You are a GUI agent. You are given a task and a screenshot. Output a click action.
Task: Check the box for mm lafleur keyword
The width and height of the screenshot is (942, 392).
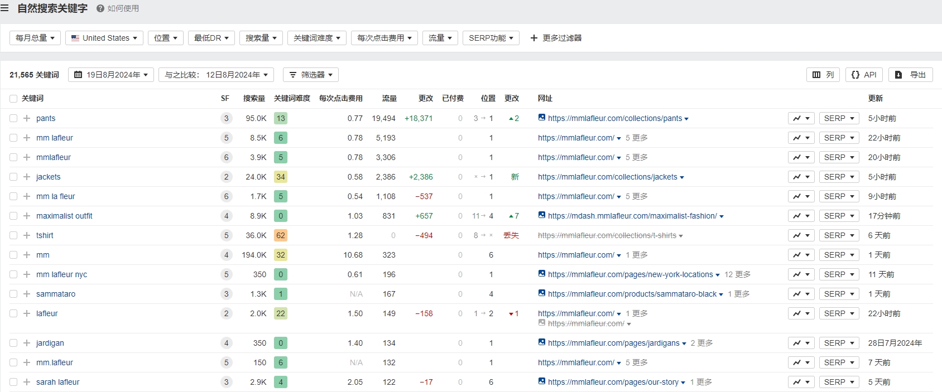point(13,138)
